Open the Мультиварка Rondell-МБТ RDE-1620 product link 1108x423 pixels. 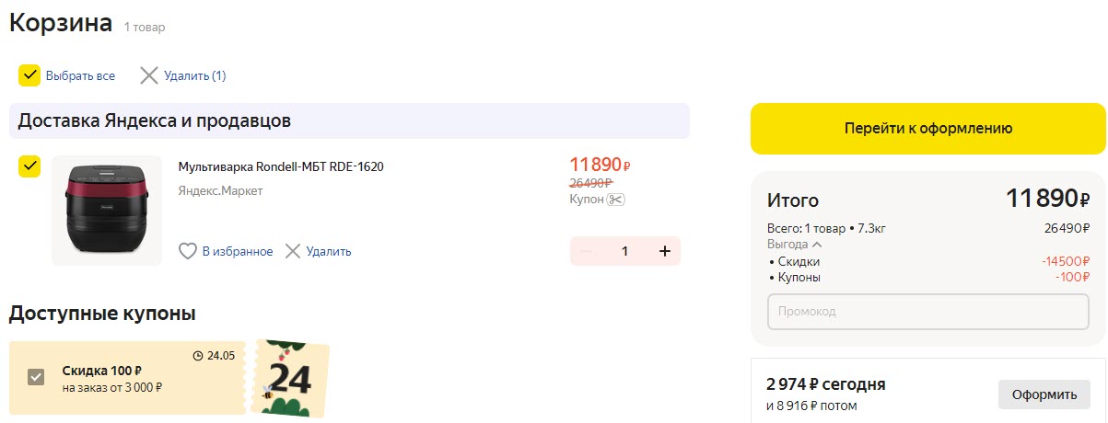point(281,166)
